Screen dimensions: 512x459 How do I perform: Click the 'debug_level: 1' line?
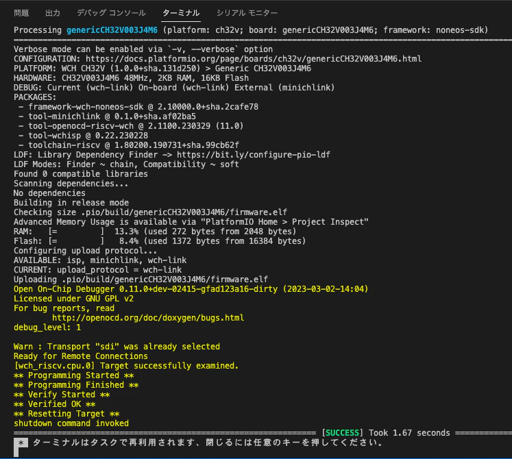pos(47,327)
